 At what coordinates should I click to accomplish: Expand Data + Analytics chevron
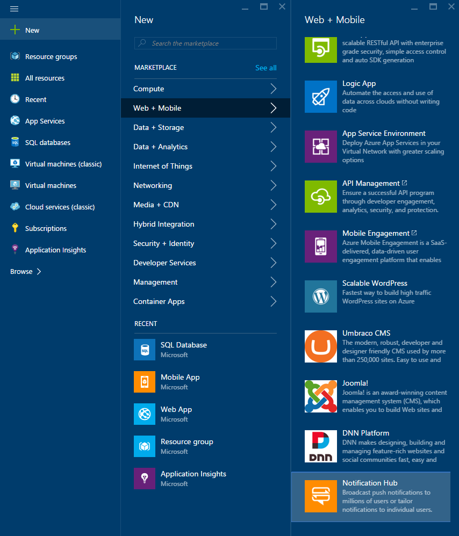(x=273, y=147)
